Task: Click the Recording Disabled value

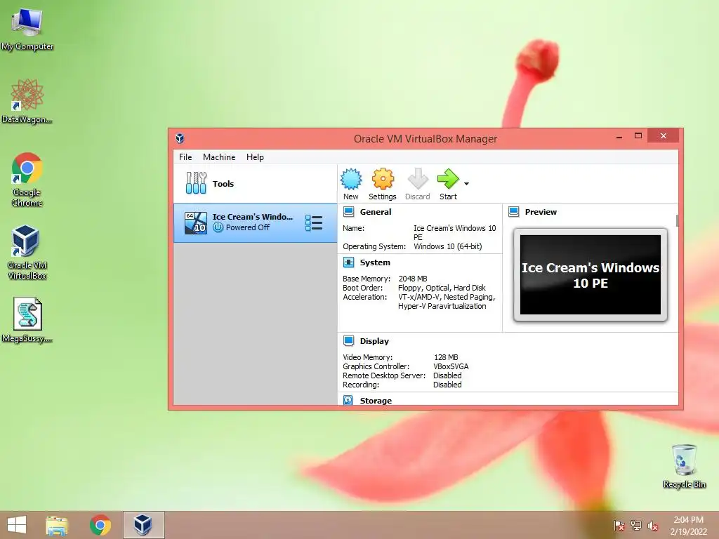Action: [447, 385]
